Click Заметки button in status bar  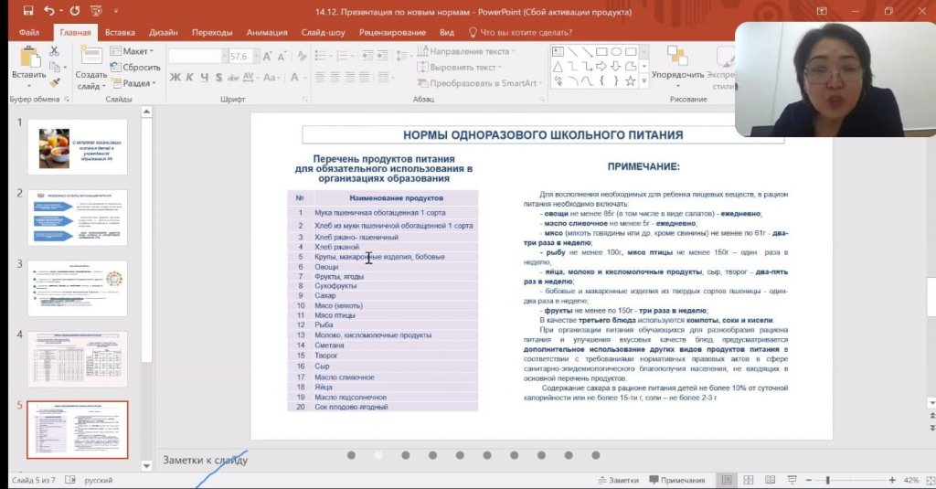coord(618,480)
